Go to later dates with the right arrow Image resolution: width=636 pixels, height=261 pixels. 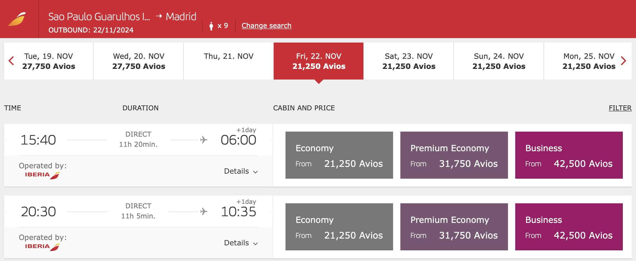point(623,61)
